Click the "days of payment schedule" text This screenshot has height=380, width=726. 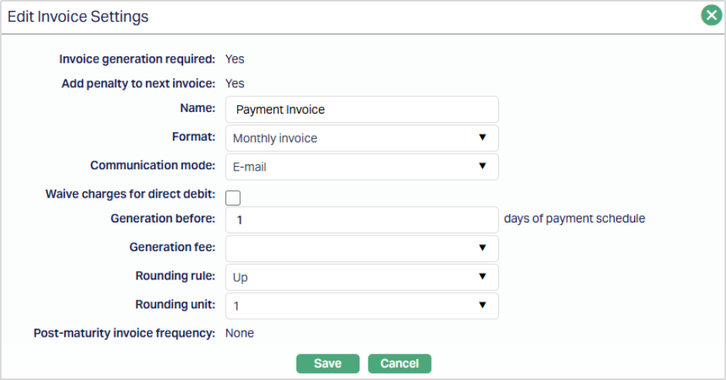(x=574, y=219)
